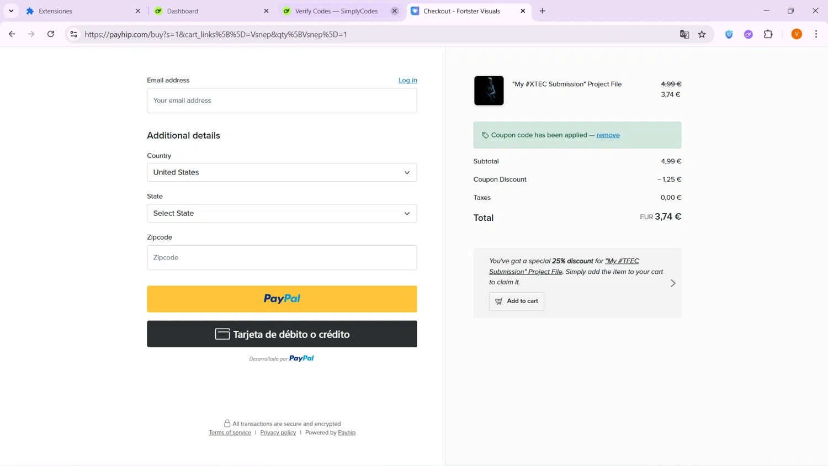Open the translate page icon

tap(684, 34)
